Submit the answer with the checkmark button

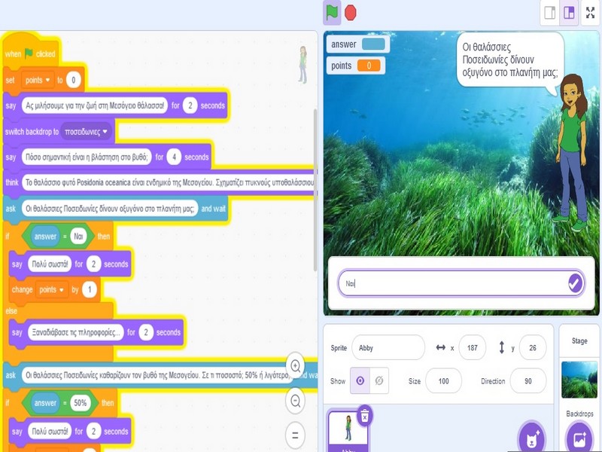tap(575, 283)
